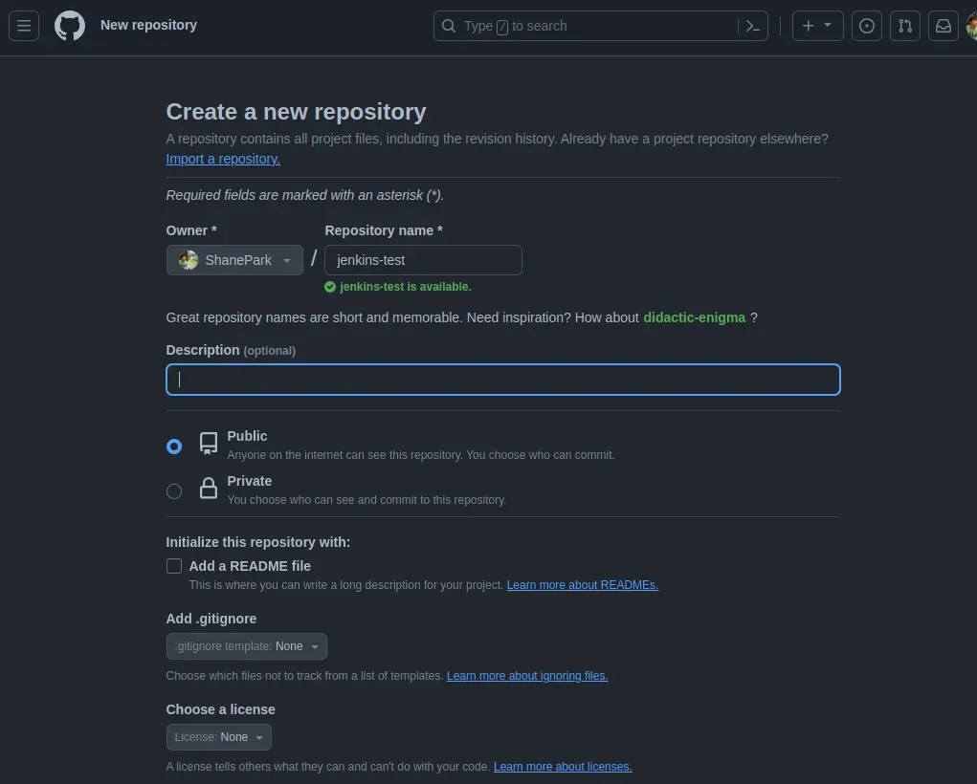Viewport: 977px width, 784px height.
Task: Focus the Description input field
Action: click(502, 380)
